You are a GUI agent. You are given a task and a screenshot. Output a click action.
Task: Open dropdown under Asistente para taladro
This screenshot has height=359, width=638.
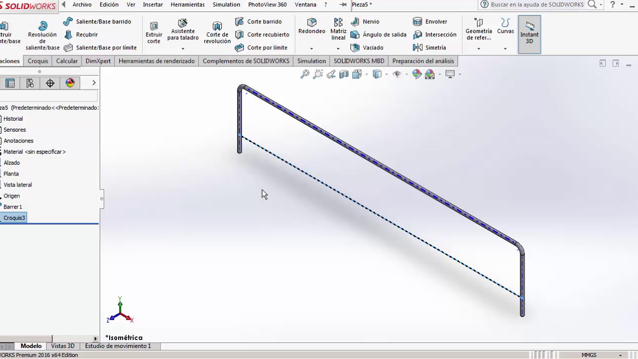[x=183, y=49]
